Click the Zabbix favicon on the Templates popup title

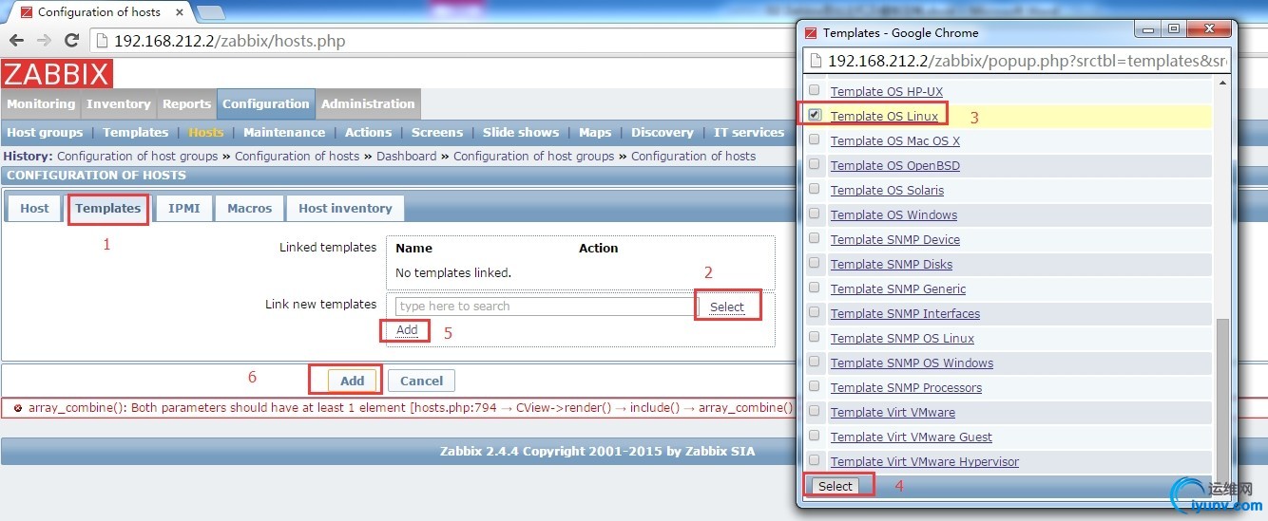click(811, 32)
